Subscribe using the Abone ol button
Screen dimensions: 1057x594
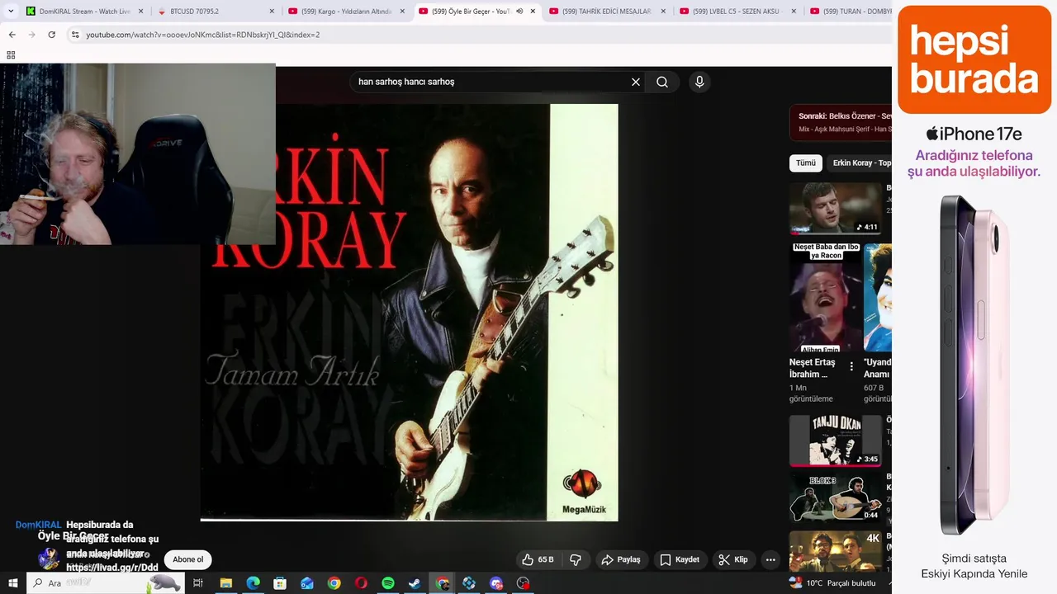[188, 559]
